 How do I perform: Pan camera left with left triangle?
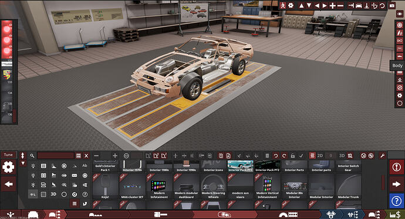coord(317,5)
